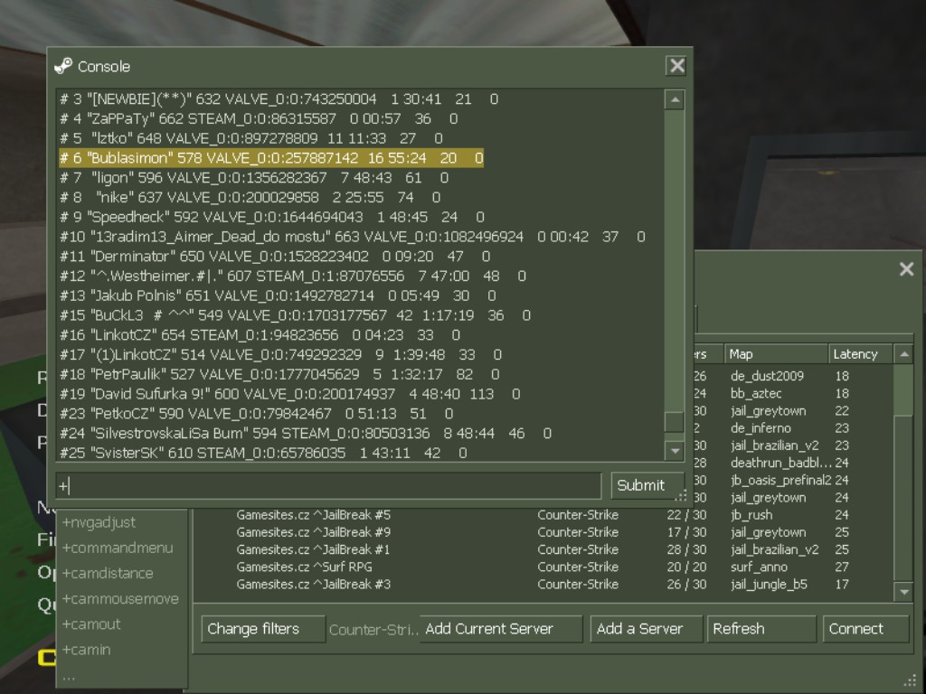Viewport: 926px width, 694px height.
Task: Select the deathrun_badbl... map row
Action: (x=792, y=463)
